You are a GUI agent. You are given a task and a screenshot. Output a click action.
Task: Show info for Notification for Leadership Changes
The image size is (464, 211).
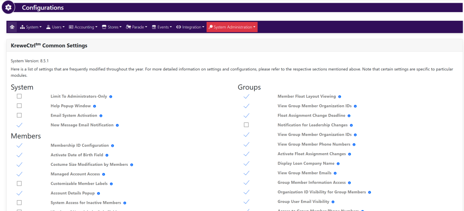coord(351,125)
